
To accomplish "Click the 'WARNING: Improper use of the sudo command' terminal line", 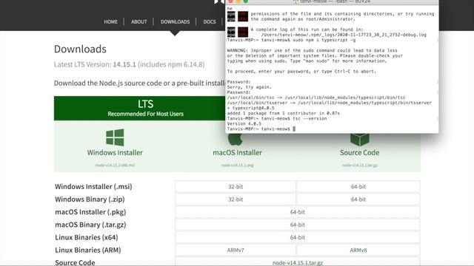I will pos(312,50).
